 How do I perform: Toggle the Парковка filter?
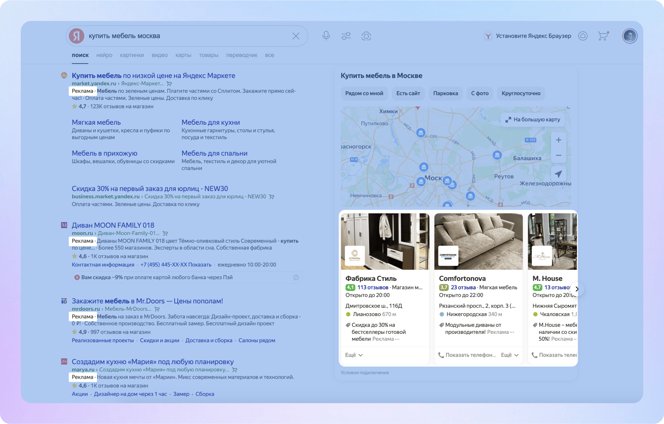(445, 93)
